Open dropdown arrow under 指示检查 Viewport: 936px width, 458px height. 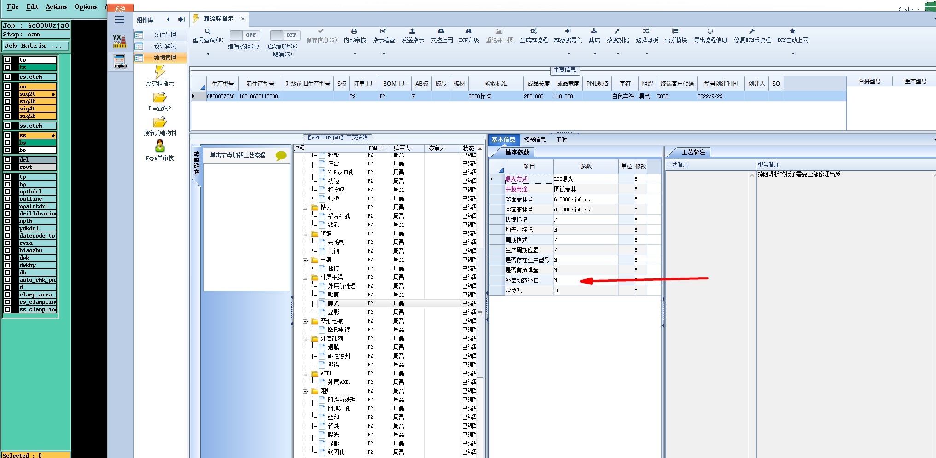[x=384, y=54]
